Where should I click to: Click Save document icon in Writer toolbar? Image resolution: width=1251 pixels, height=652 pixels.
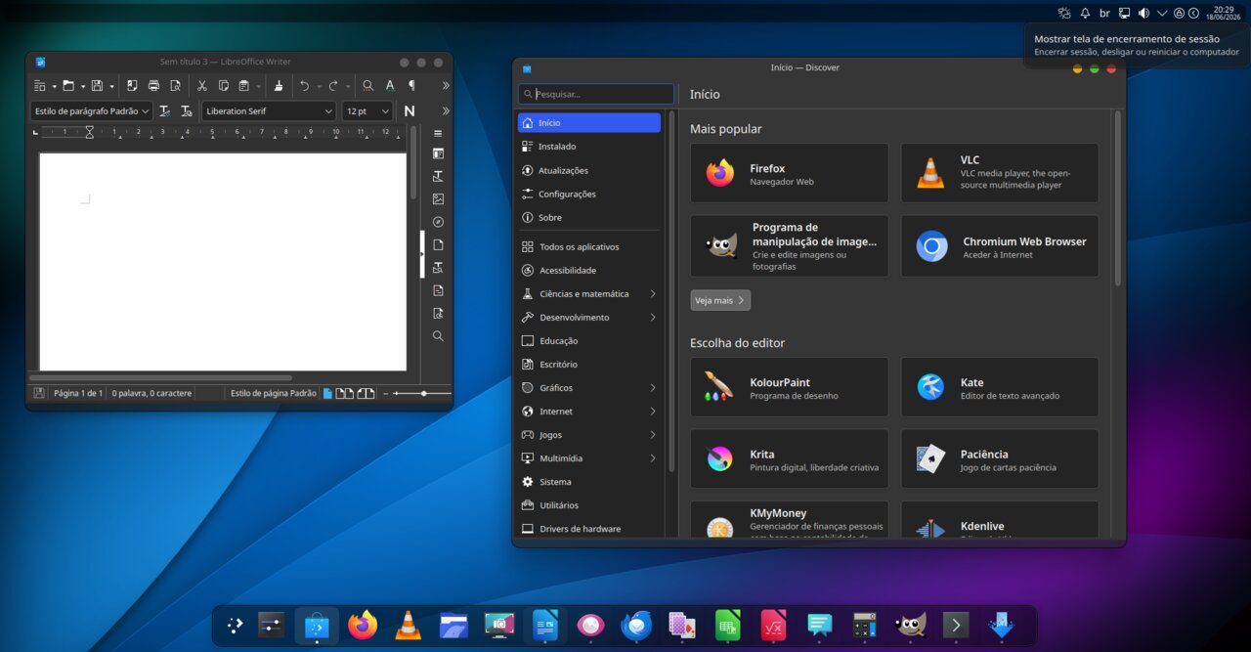pos(97,86)
